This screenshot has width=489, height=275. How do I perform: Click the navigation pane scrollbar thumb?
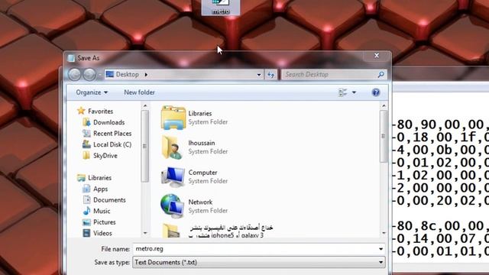click(144, 146)
